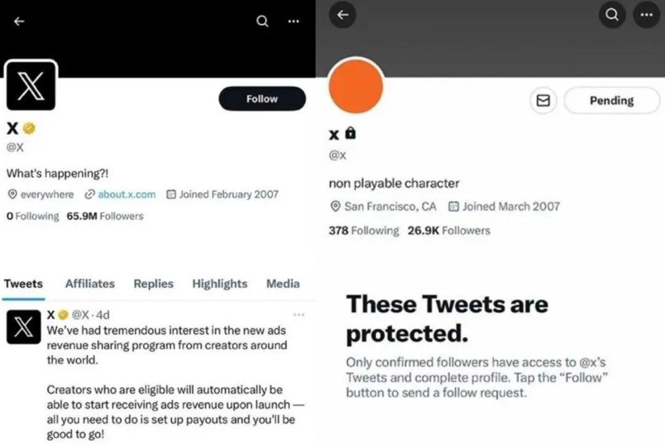Tap the Pending follow request button

click(x=611, y=101)
